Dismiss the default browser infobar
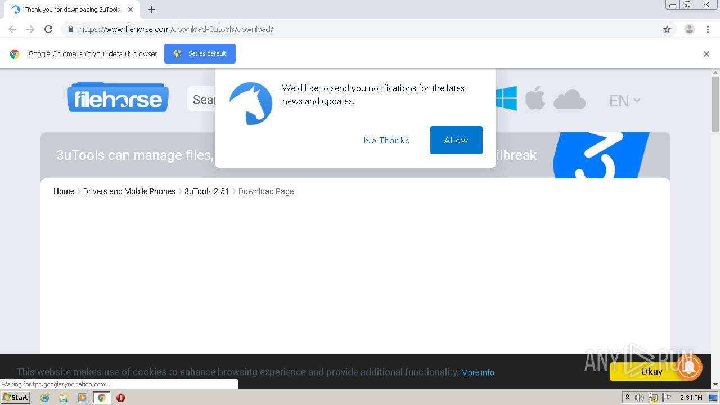 [x=706, y=54]
